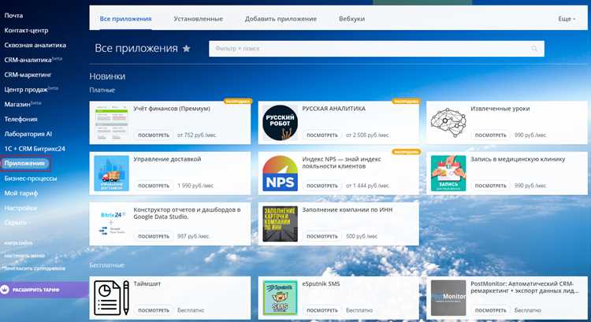
Task: Open the Русский Робот app icon
Action: coord(280,123)
